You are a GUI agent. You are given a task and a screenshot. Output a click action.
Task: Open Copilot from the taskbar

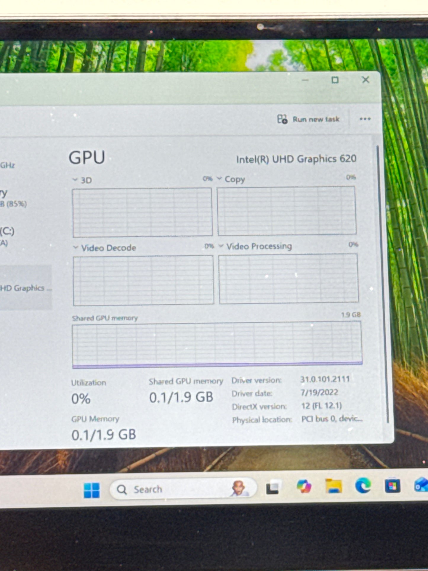tap(304, 487)
